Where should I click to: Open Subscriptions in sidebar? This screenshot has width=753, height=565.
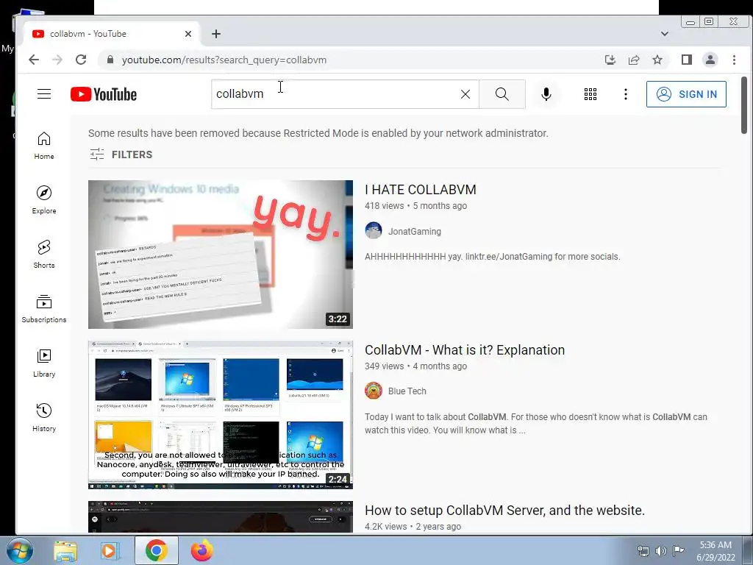[43, 308]
